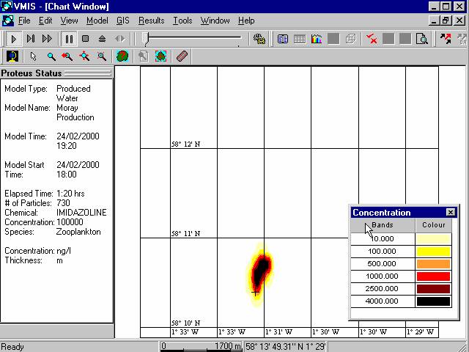The height and width of the screenshot is (352, 469).
Task: Click the Bands column header
Action: [383, 225]
